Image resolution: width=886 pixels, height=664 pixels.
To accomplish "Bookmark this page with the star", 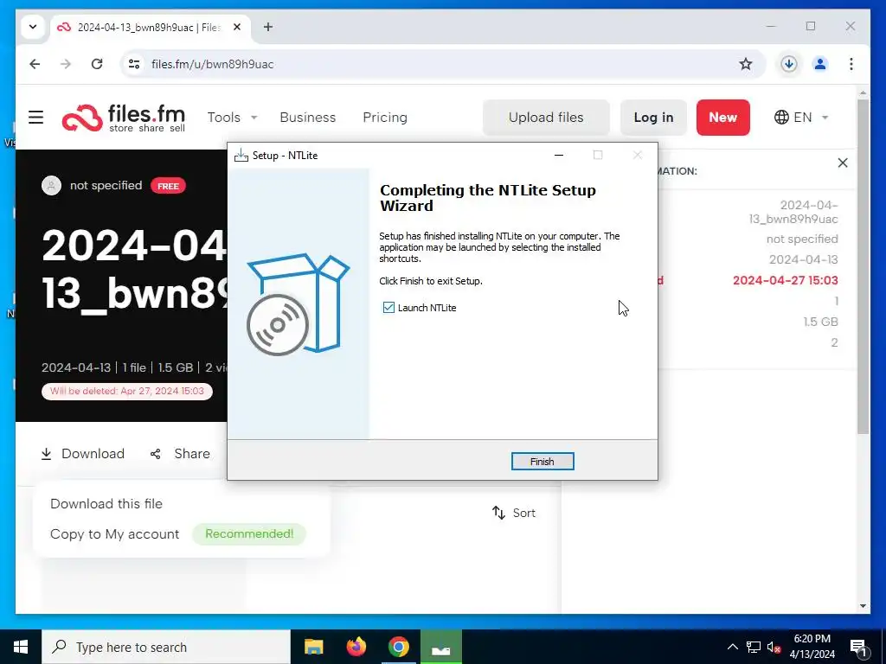I will pyautogui.click(x=746, y=64).
